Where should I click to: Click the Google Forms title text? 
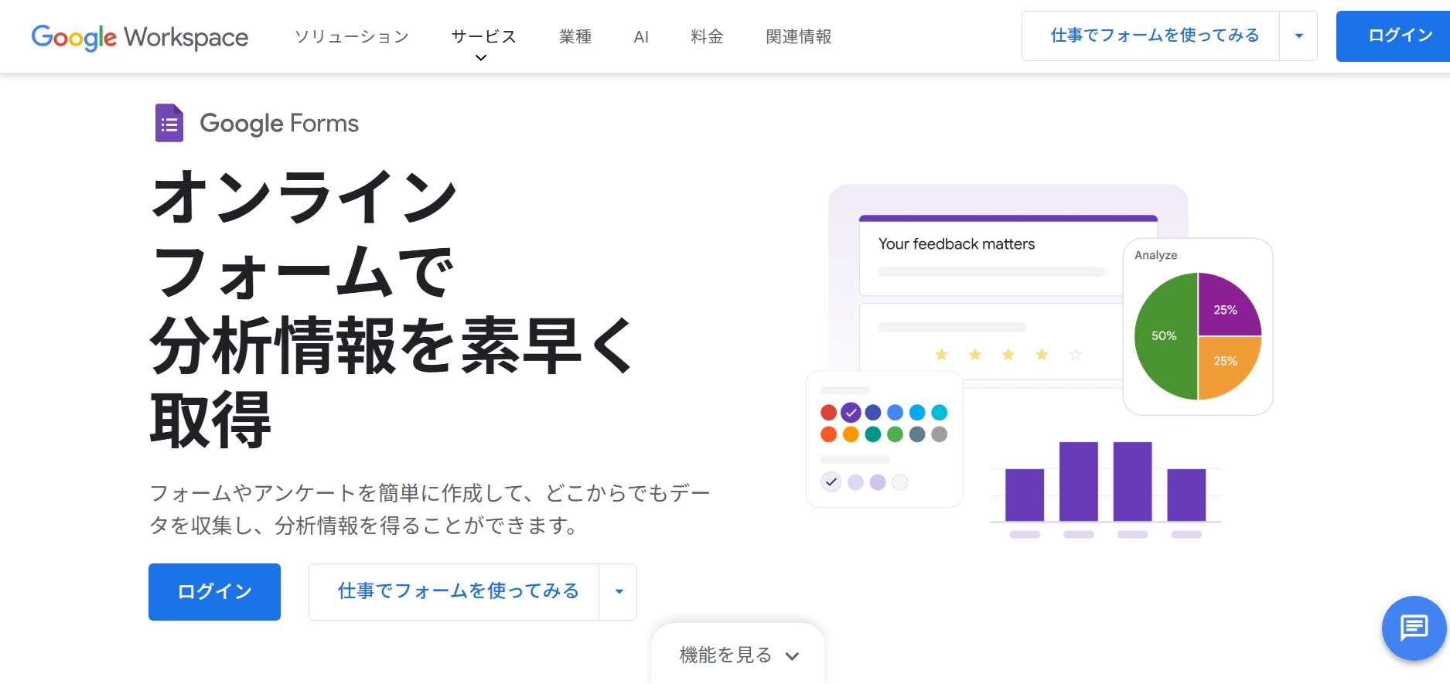click(279, 124)
